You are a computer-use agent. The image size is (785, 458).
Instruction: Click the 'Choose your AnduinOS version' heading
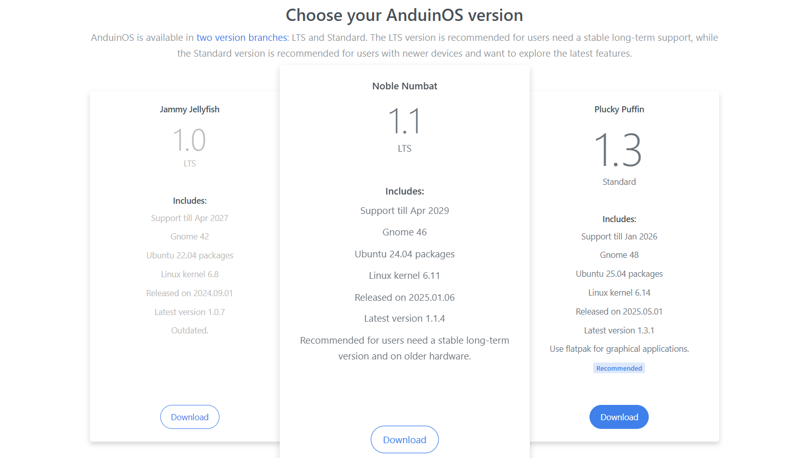[x=404, y=15]
